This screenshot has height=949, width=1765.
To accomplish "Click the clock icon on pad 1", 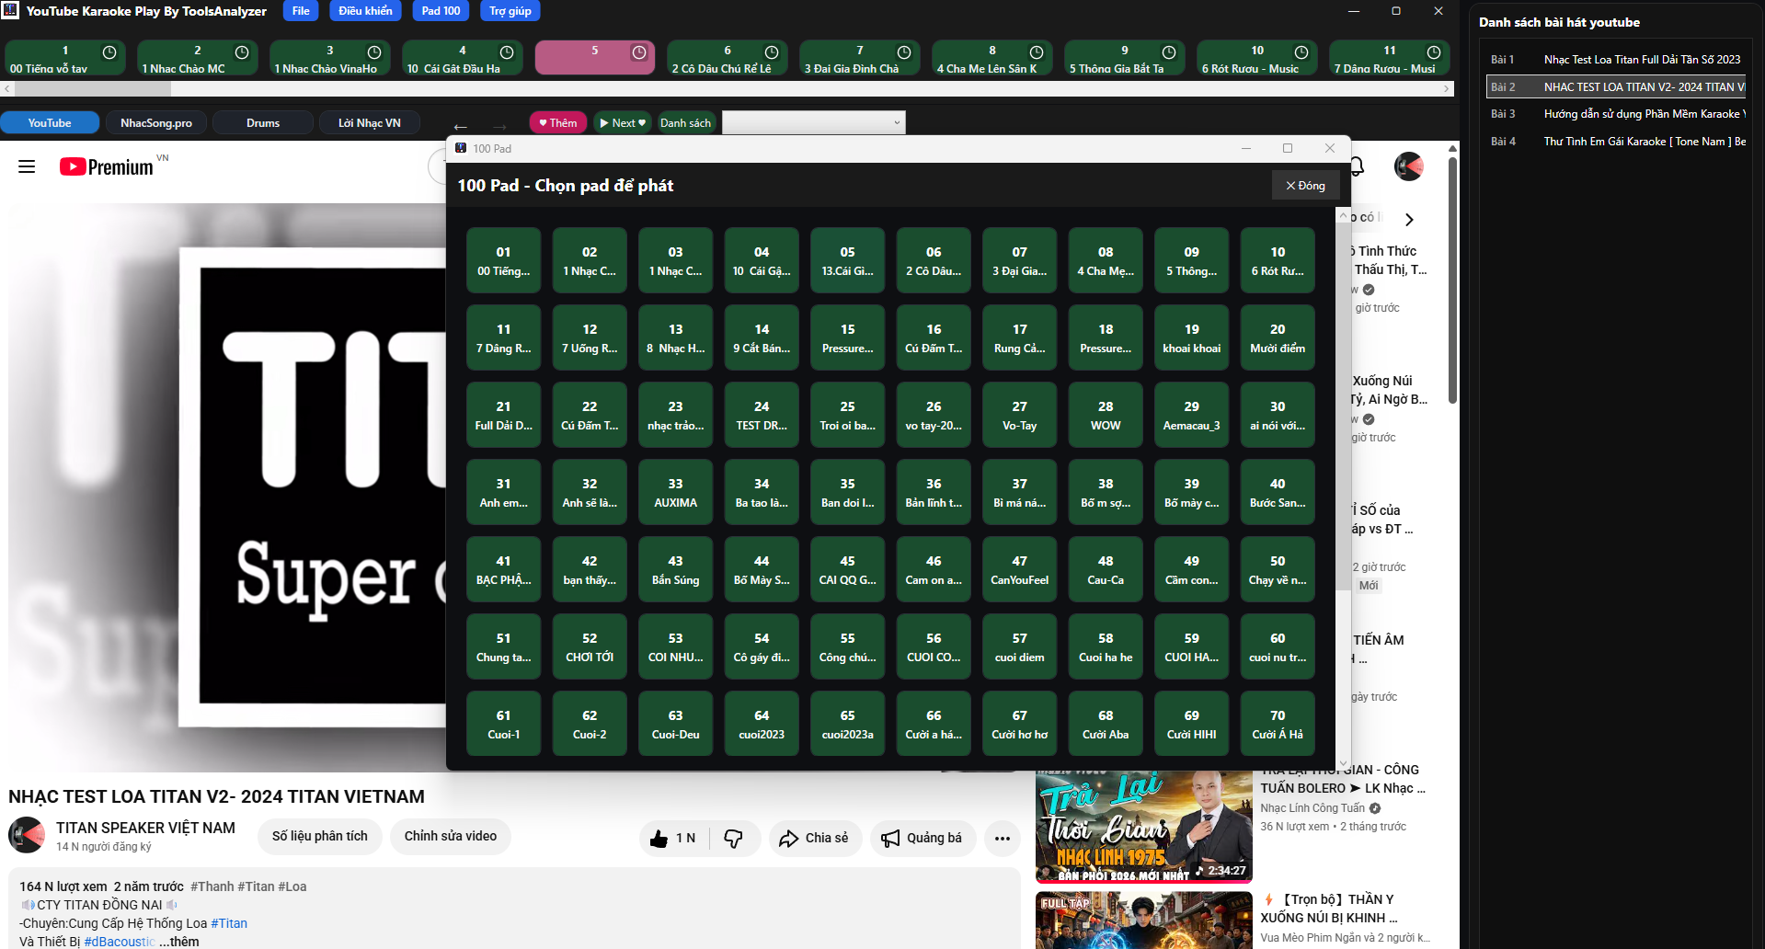I will [109, 52].
